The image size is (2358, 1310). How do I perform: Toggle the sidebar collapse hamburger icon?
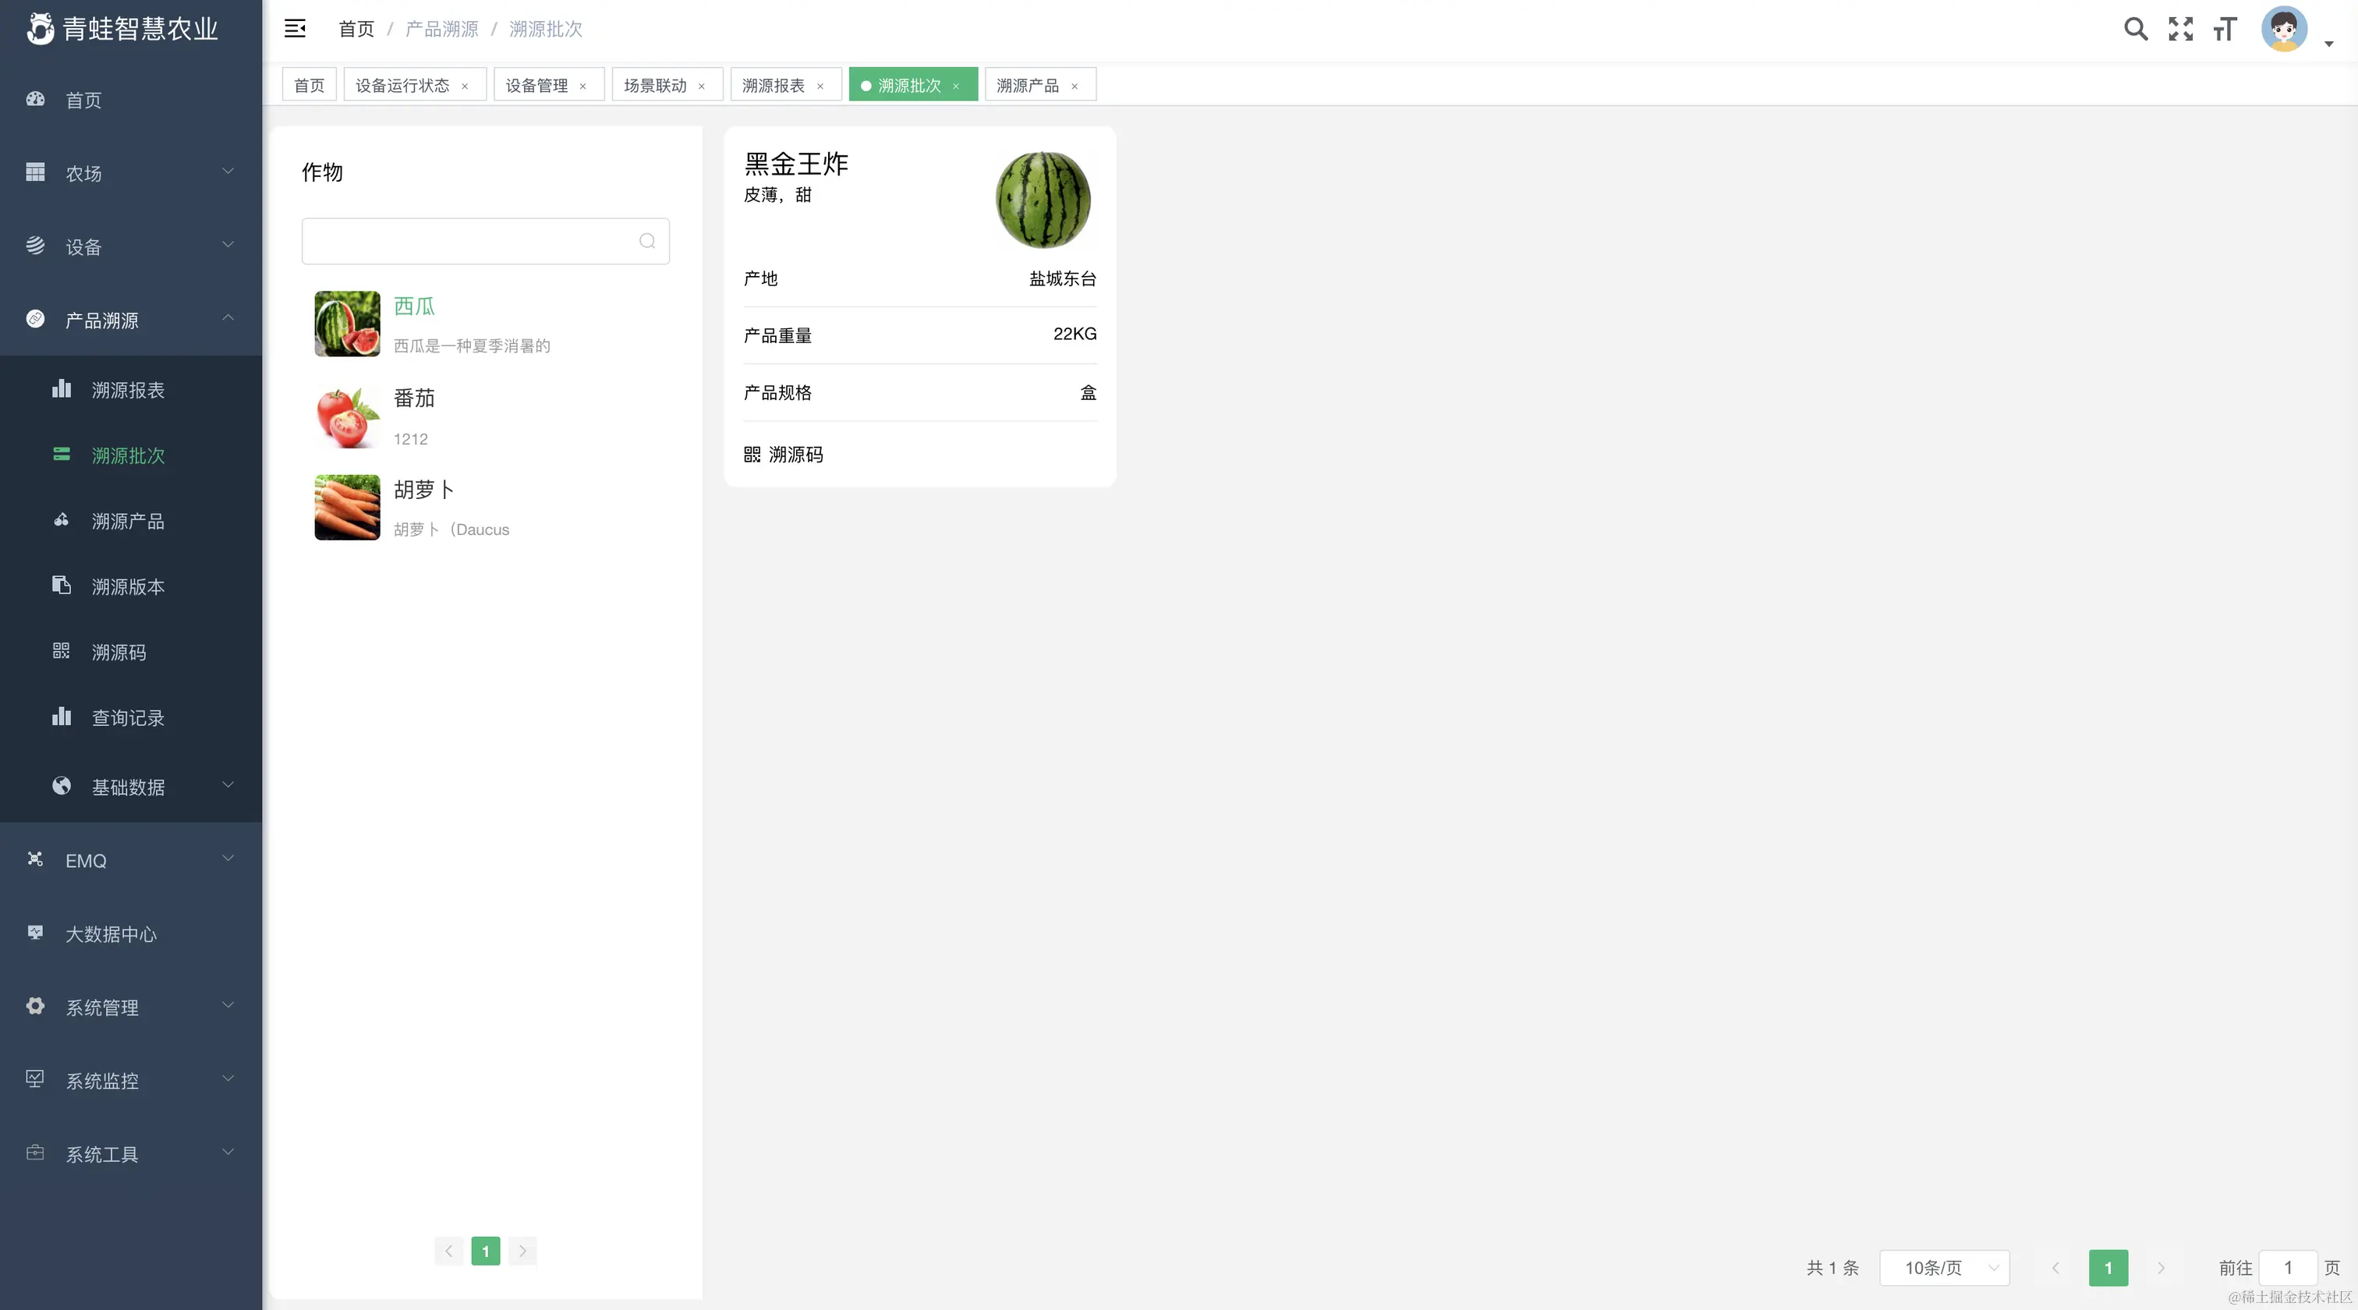click(x=295, y=28)
